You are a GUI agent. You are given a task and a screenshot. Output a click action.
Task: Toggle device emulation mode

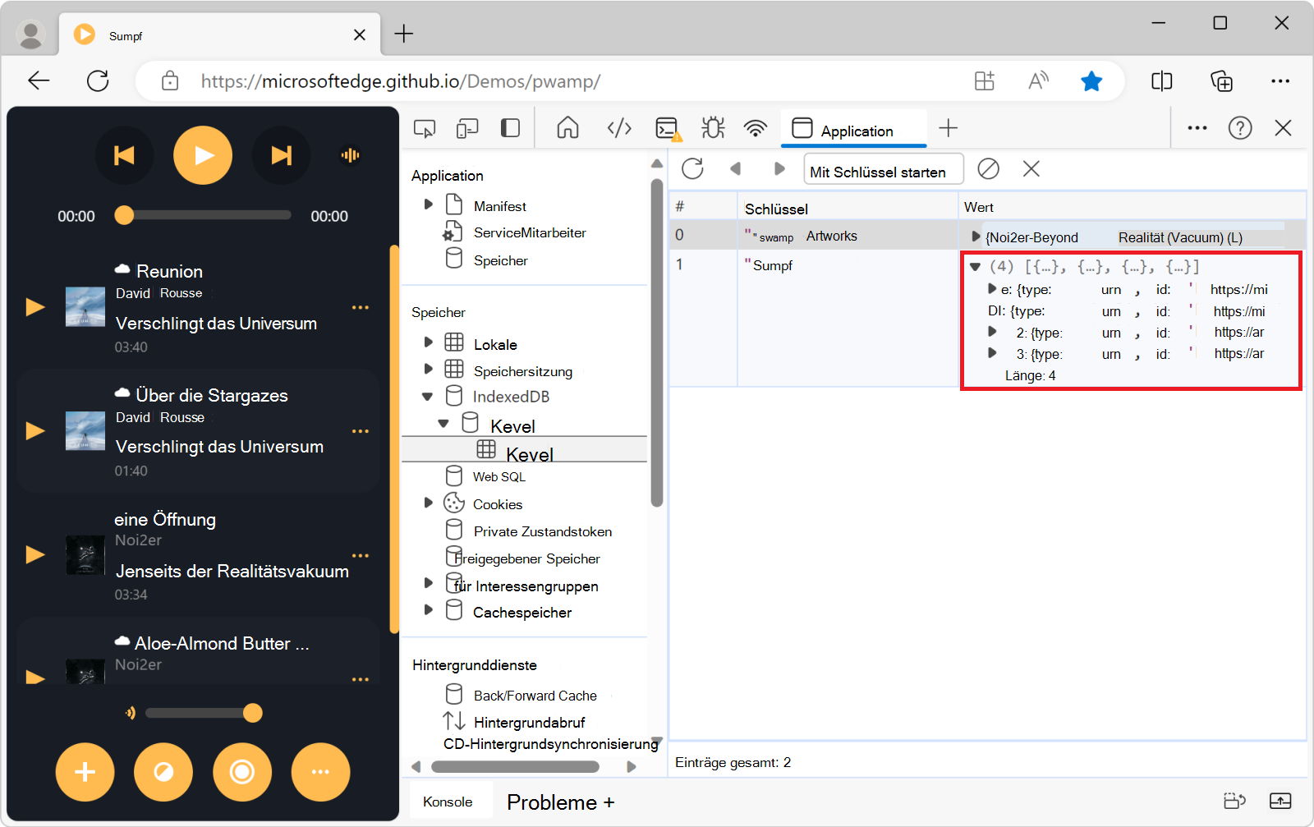coord(467,128)
